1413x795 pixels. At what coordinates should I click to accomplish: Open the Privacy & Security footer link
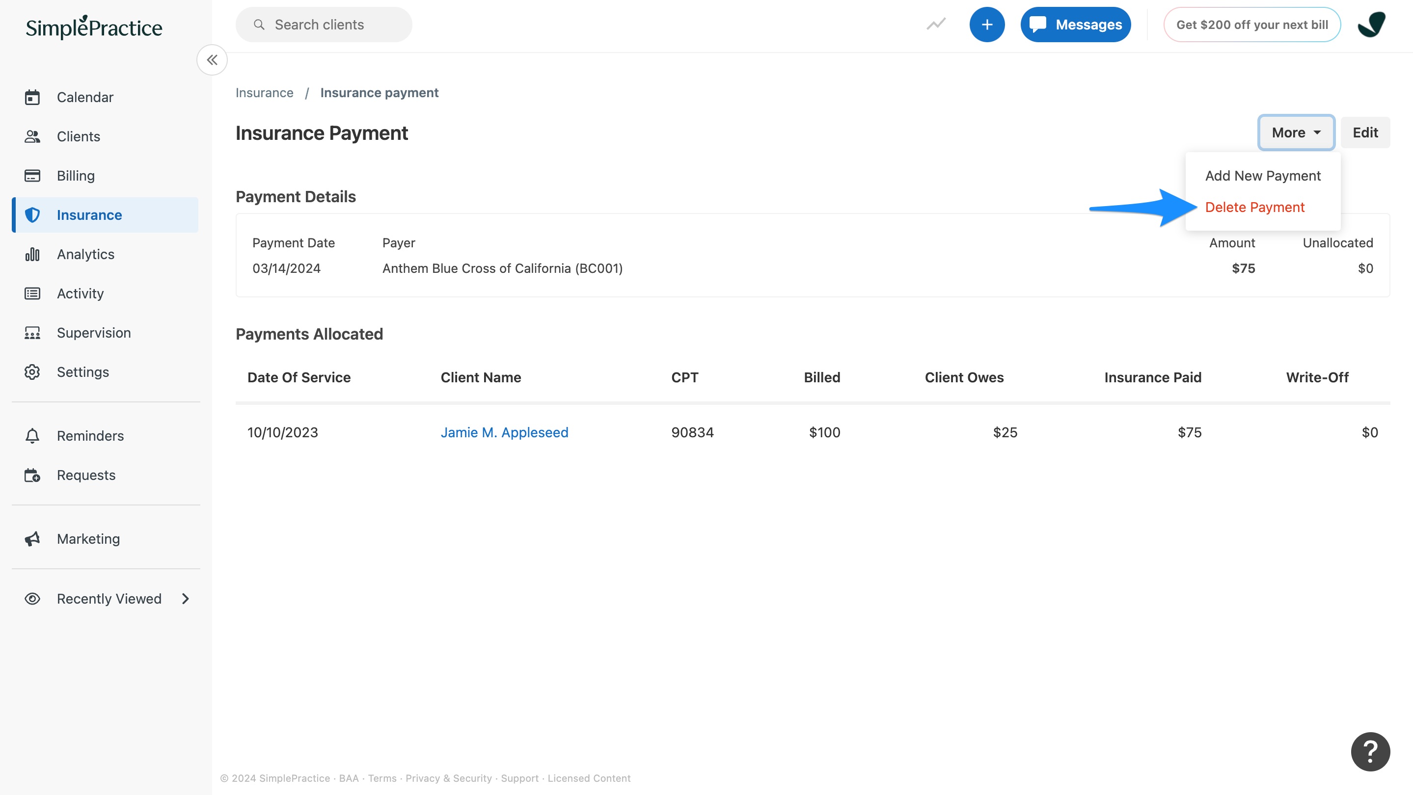coord(448,778)
